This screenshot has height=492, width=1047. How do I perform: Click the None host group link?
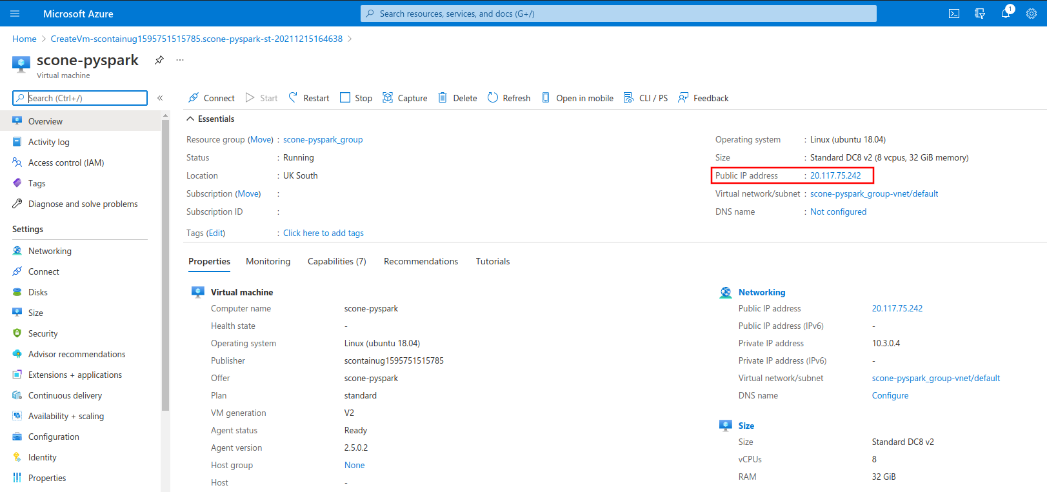(x=354, y=465)
